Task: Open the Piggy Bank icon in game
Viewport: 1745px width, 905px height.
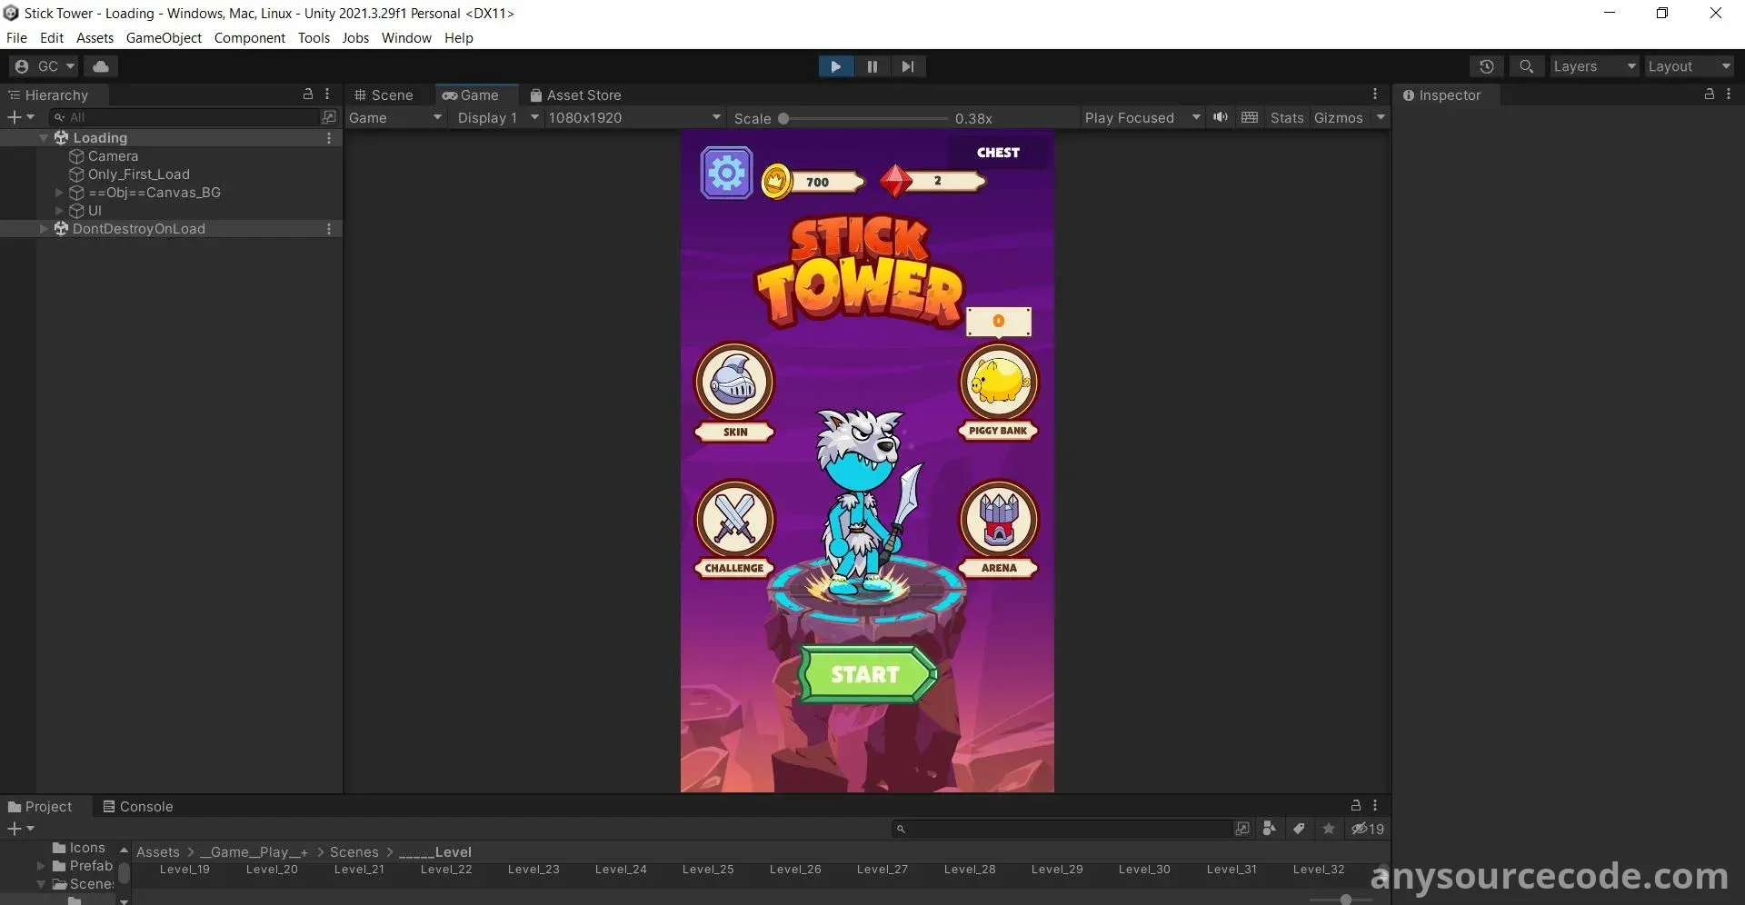Action: click(998, 383)
